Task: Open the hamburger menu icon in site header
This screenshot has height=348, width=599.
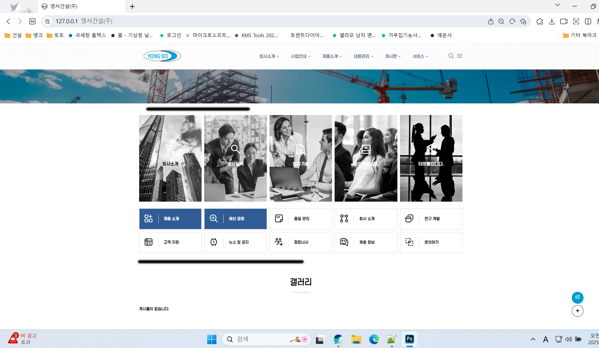Action: coord(460,56)
